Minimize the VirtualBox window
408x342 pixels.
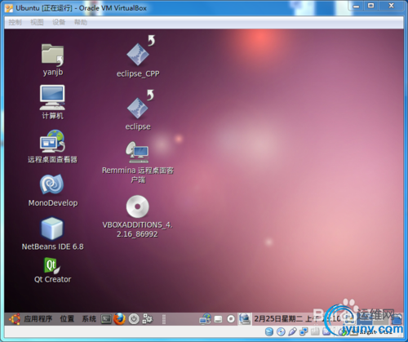(357, 6)
